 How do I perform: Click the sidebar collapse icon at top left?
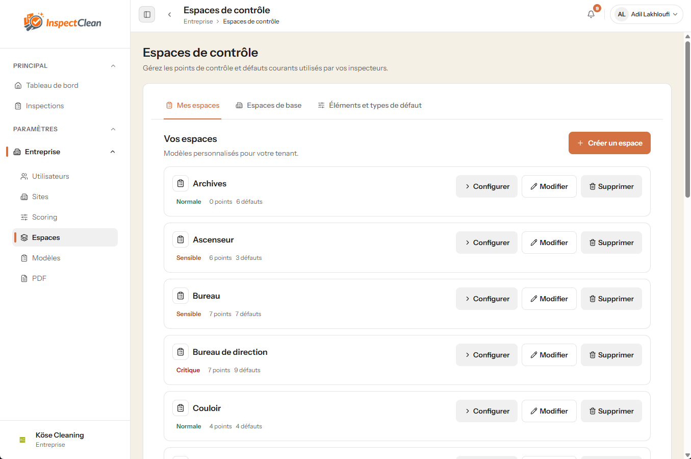pos(147,14)
